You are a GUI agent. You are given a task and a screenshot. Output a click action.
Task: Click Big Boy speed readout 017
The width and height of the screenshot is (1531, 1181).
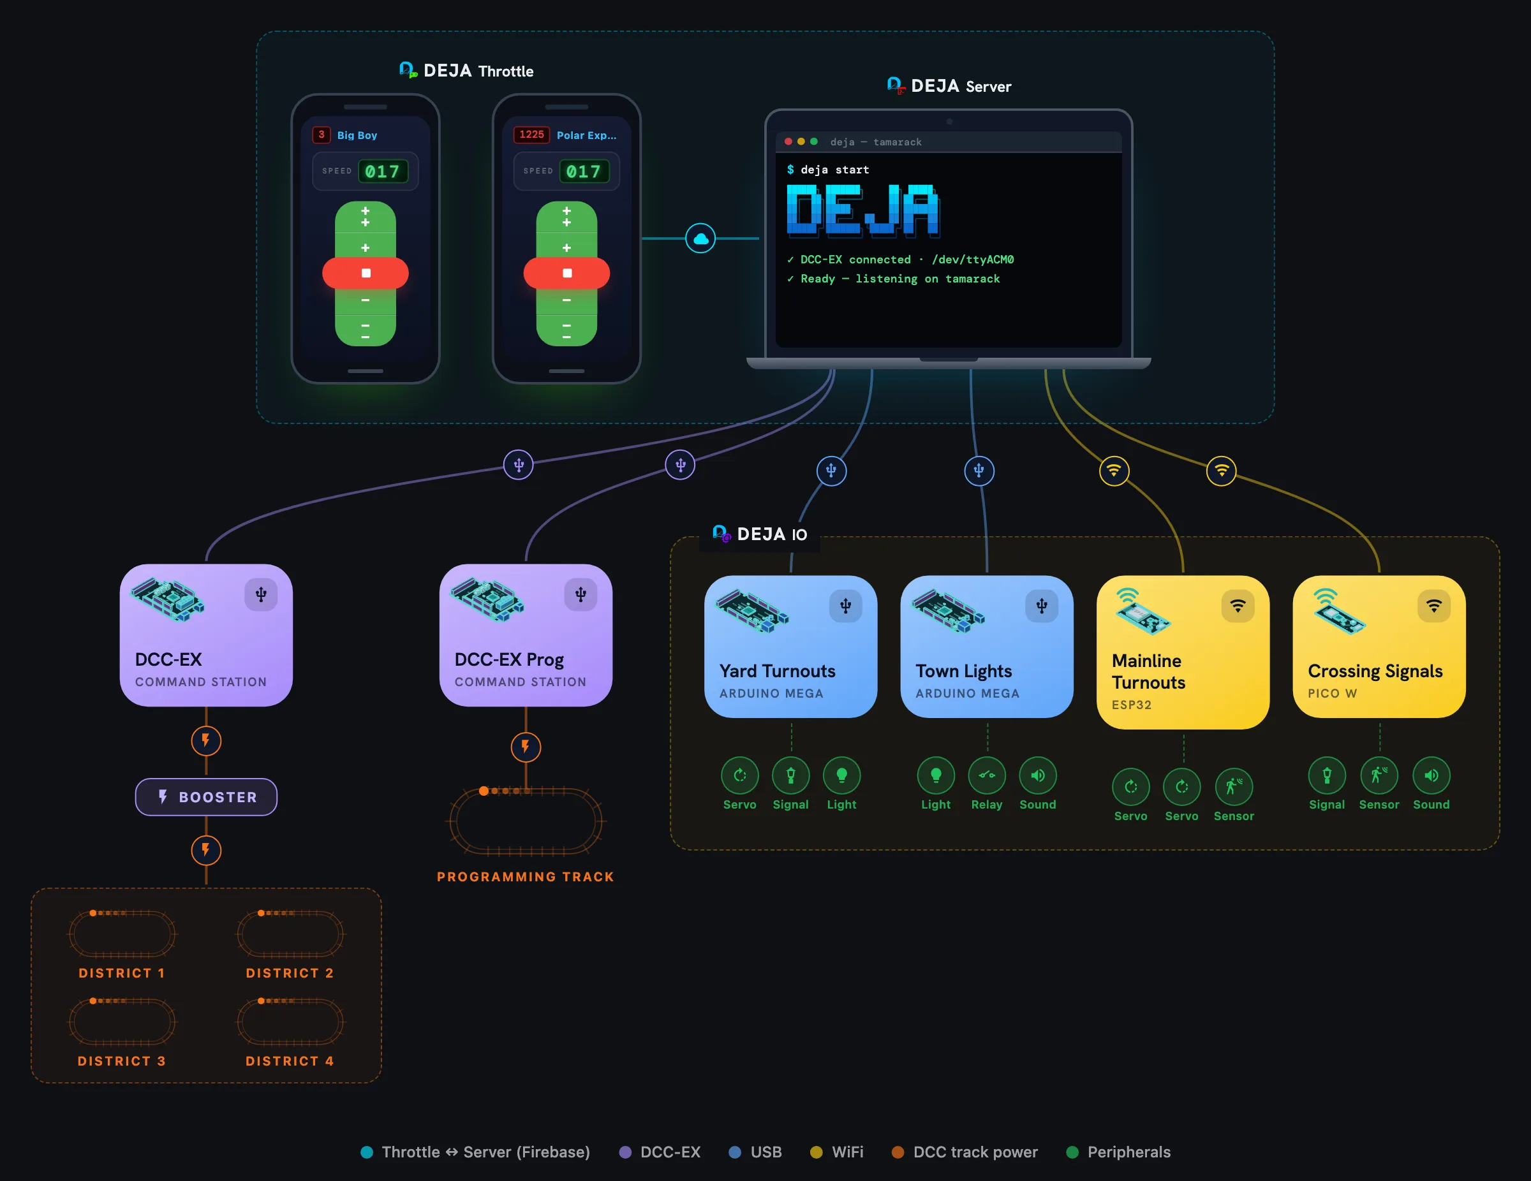tap(383, 171)
